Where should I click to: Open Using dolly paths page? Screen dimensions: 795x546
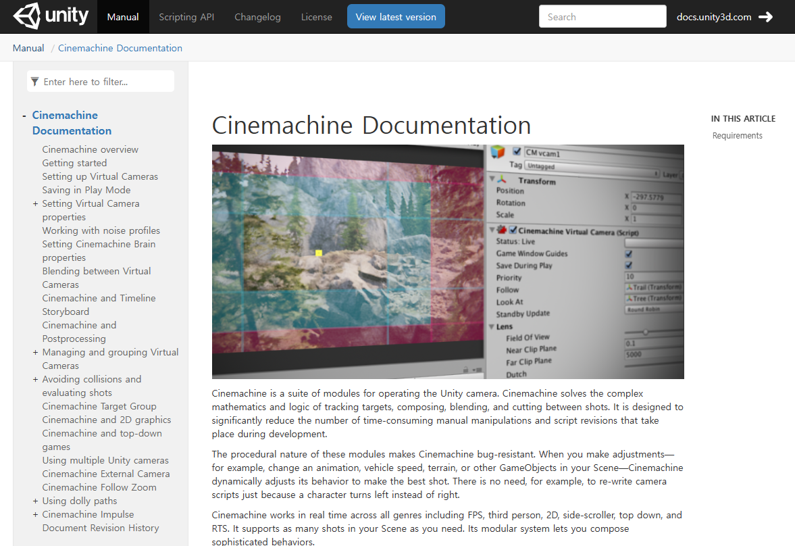coord(80,501)
